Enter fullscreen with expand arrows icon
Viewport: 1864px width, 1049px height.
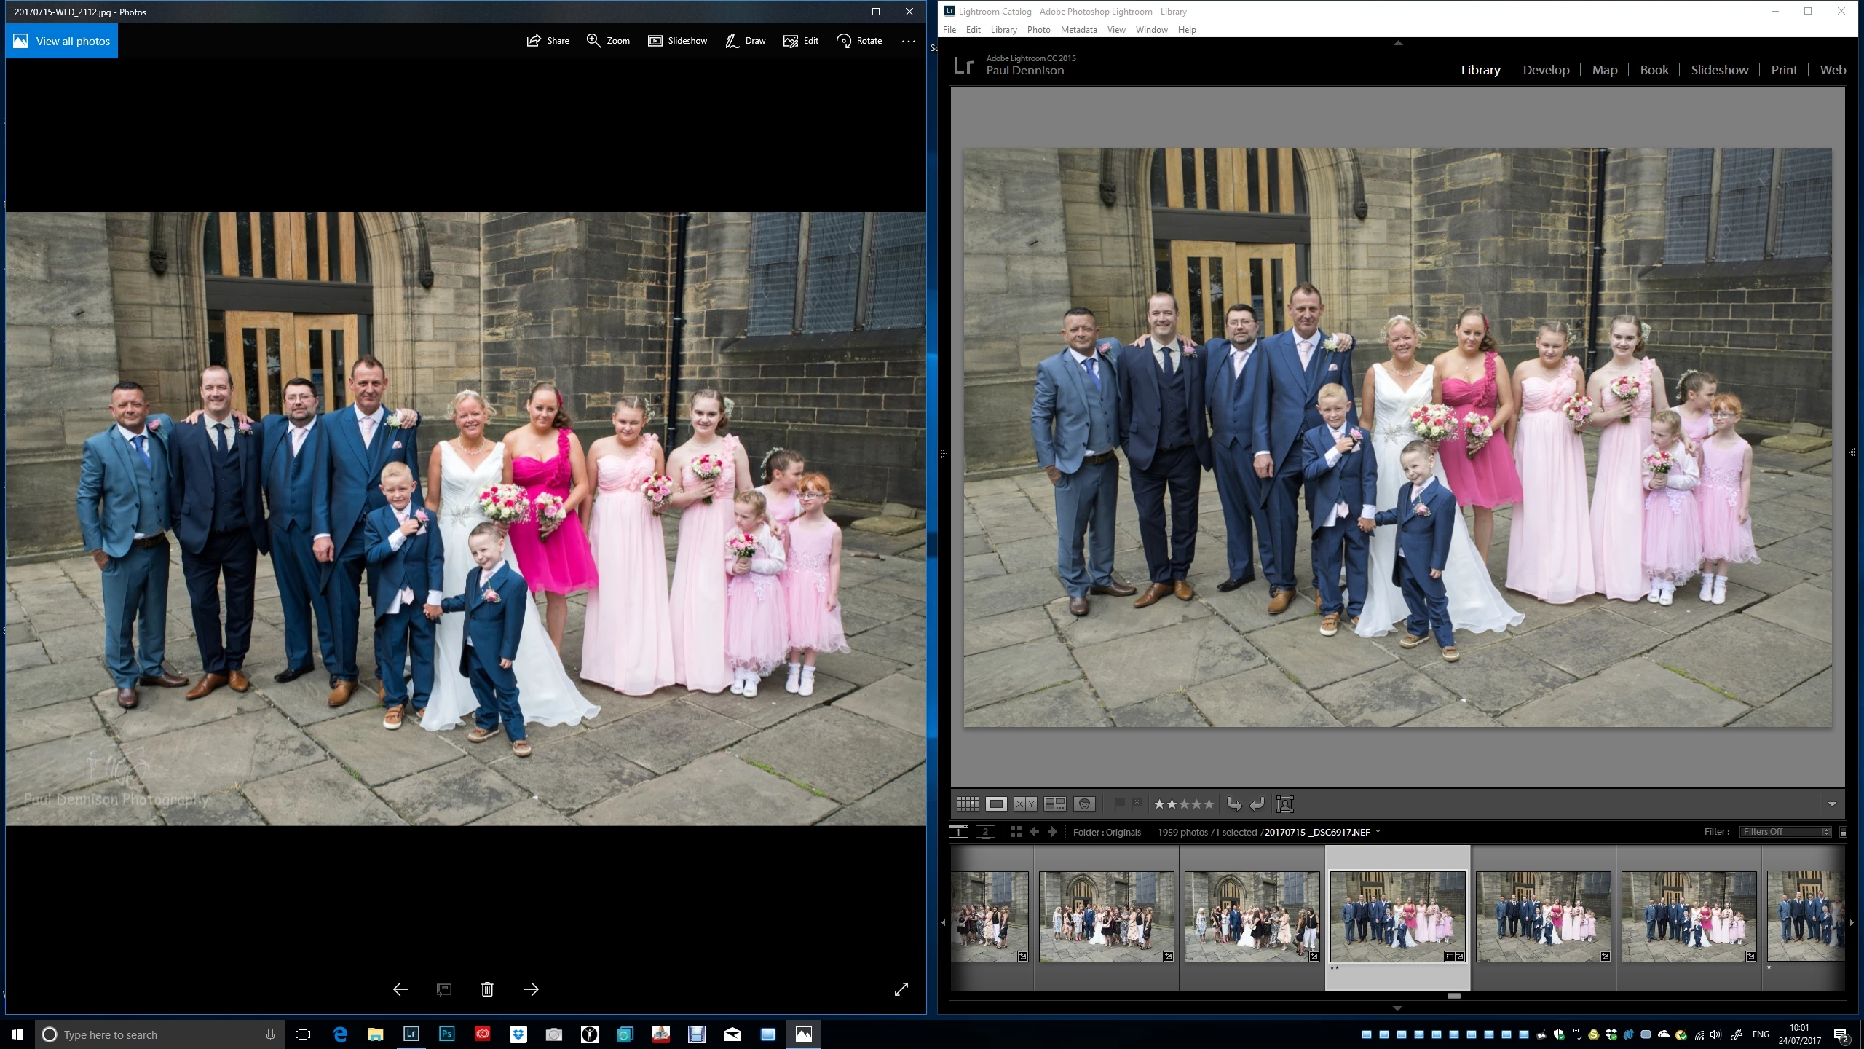coord(901,989)
